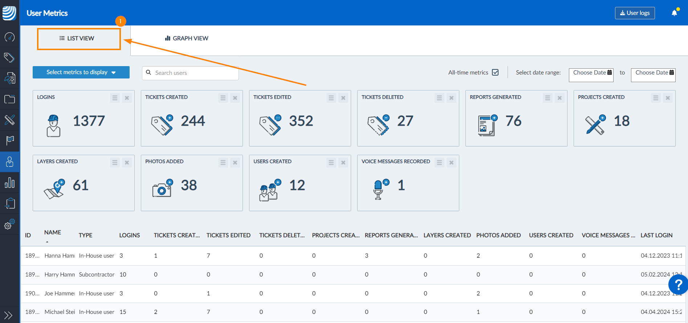688x323 pixels.
Task: Click the Search users input field
Action: pyautogui.click(x=190, y=73)
